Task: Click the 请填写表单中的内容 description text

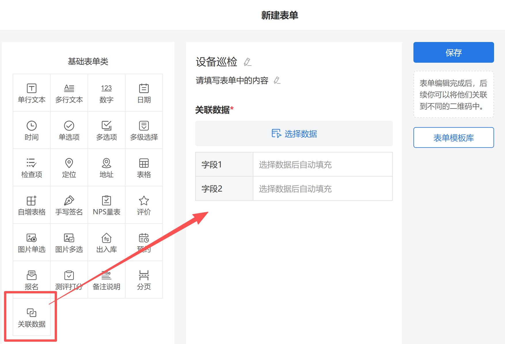Action: coord(232,80)
